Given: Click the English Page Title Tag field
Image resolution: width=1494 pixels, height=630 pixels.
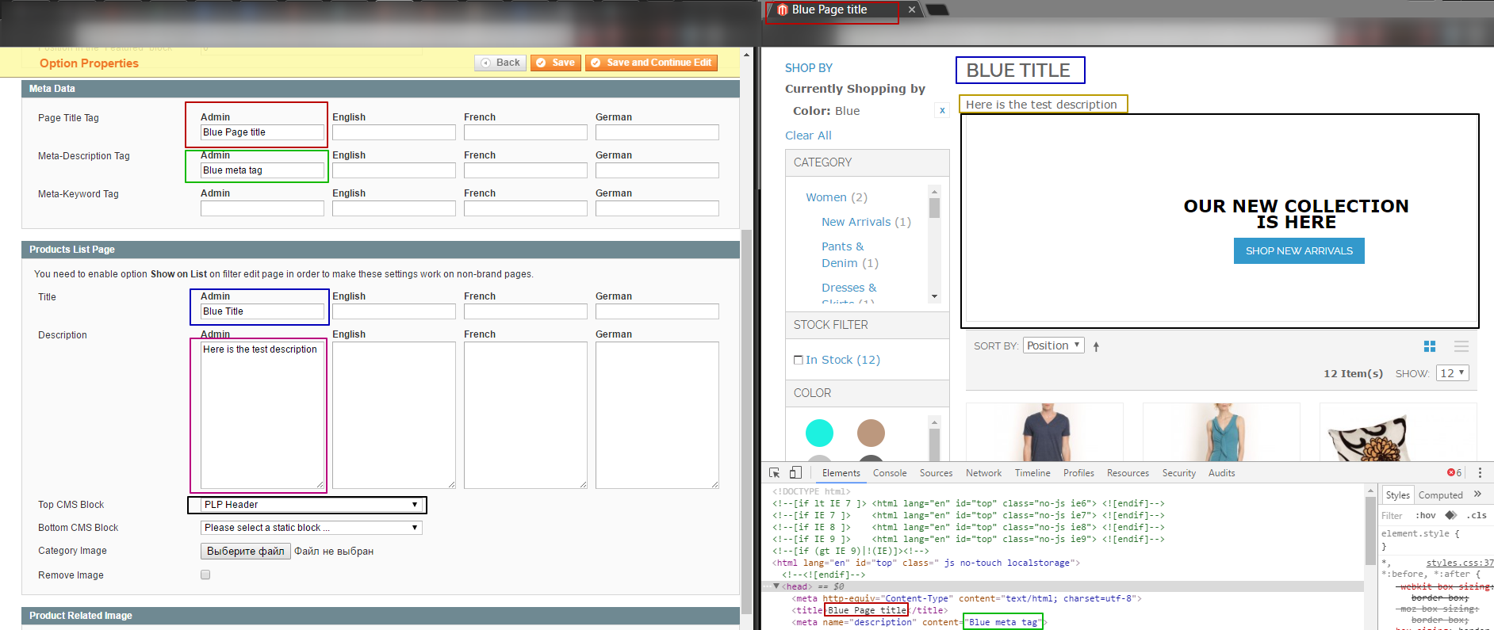Looking at the screenshot, I should 393,132.
